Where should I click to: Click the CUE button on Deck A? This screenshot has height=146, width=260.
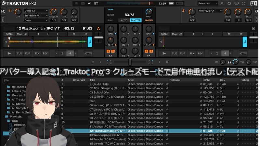[19, 54]
